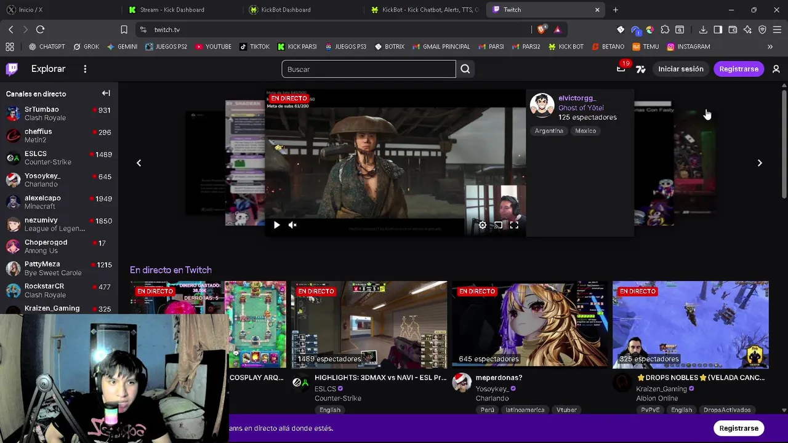Enter fullscreen on featured player
This screenshot has width=788, height=443.
[514, 225]
